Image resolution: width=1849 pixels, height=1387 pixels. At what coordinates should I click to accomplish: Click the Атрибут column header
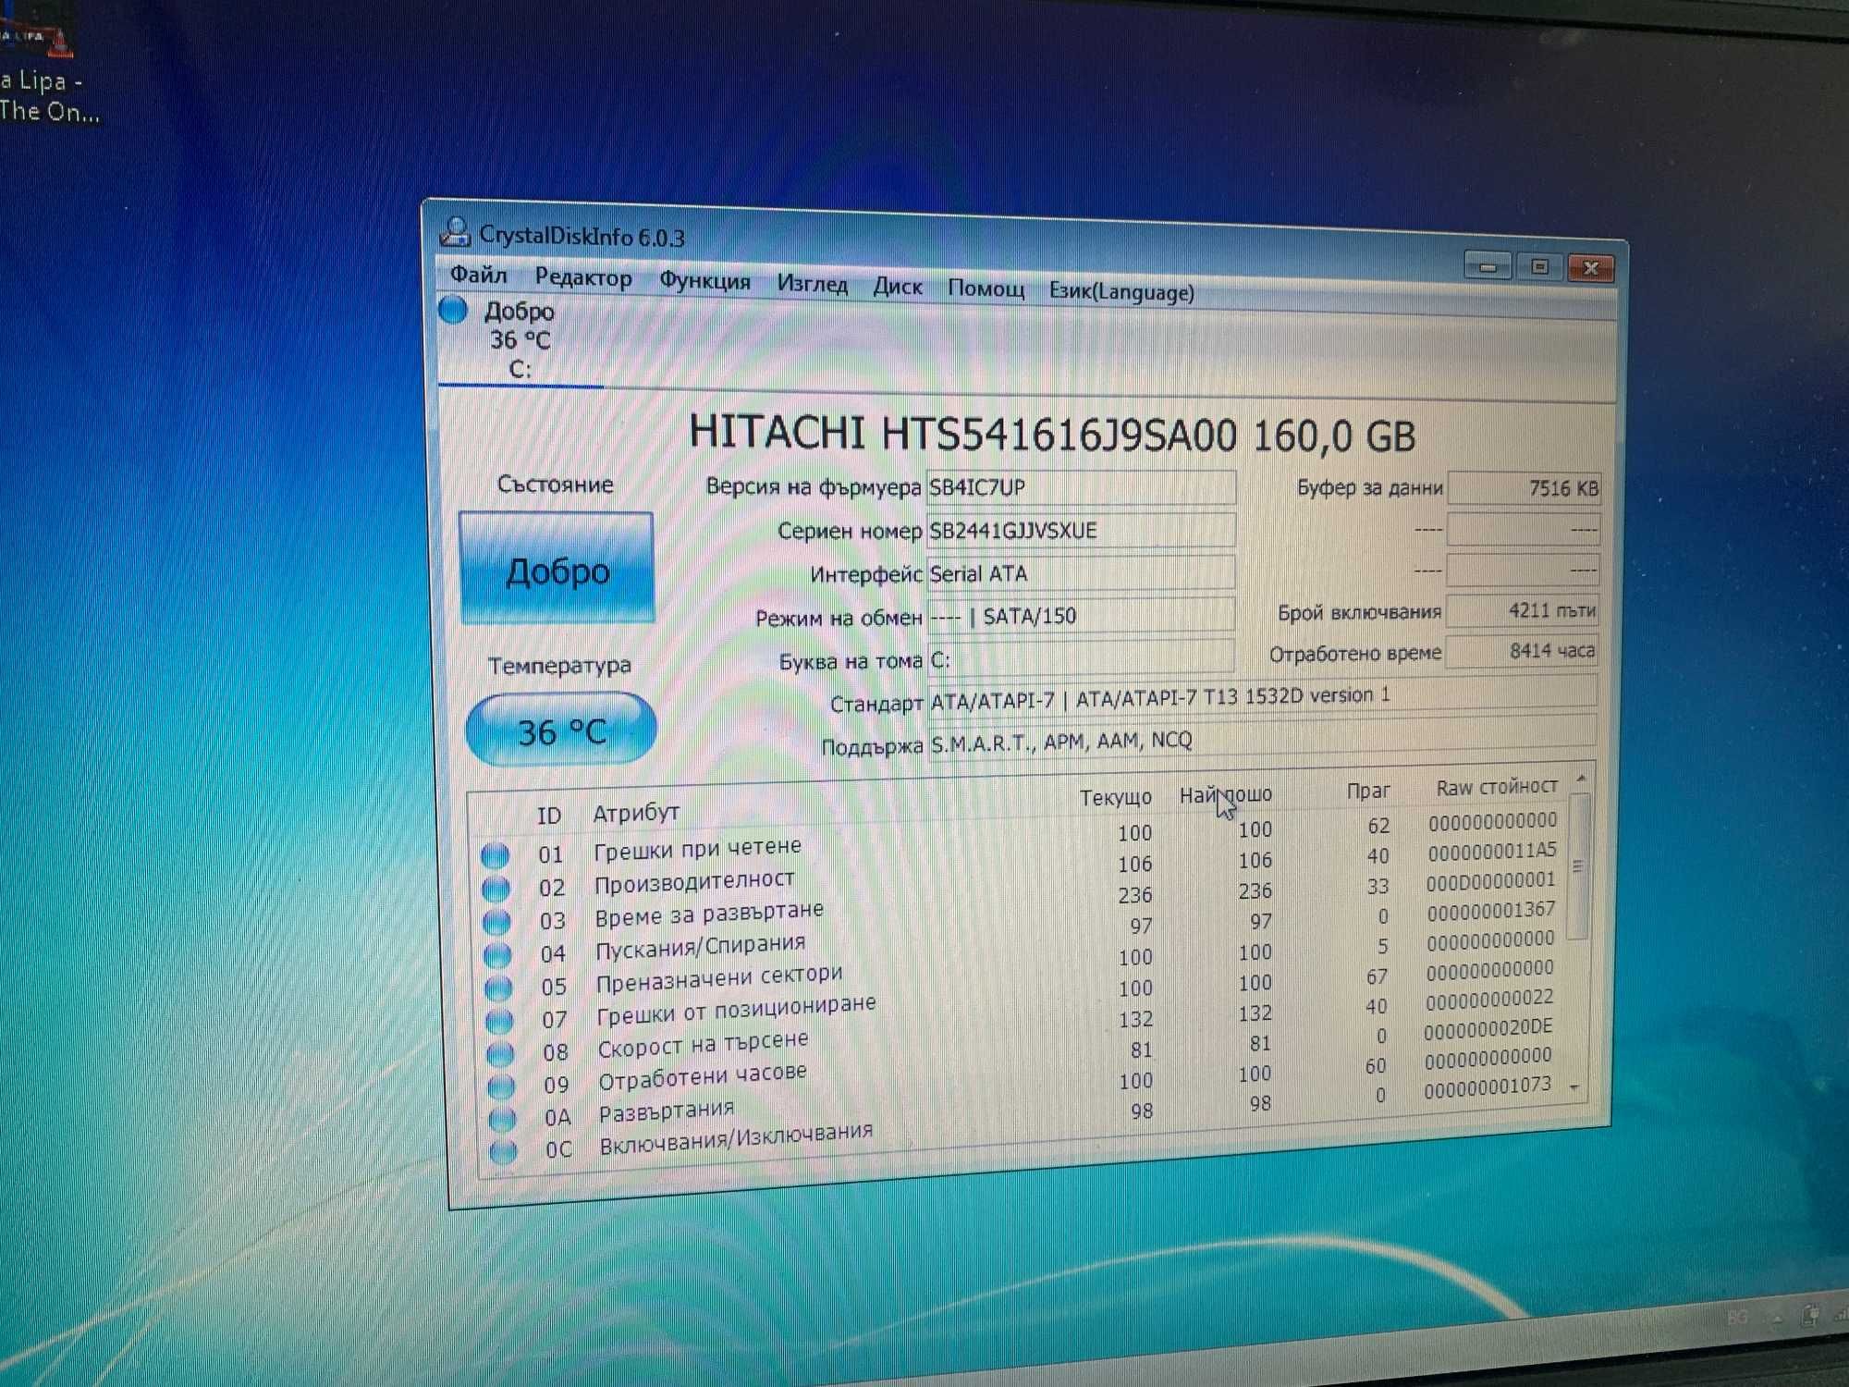[x=636, y=813]
